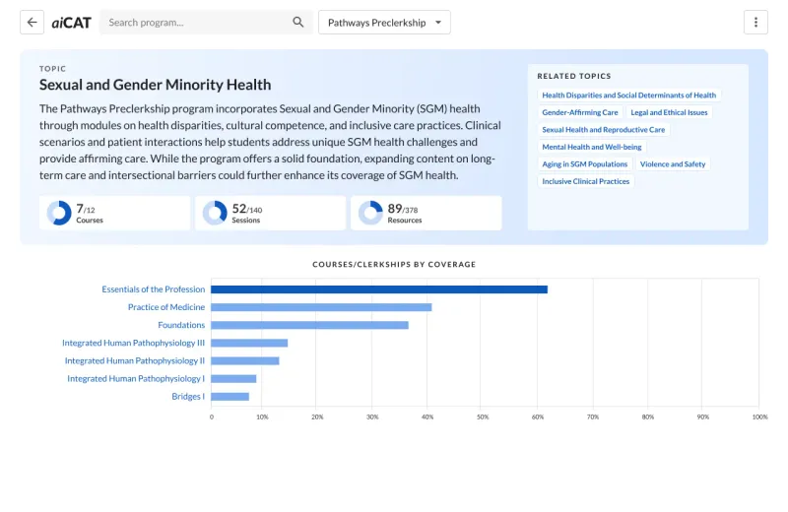
Task: Open the Practice of Medicine course link
Action: (x=165, y=307)
